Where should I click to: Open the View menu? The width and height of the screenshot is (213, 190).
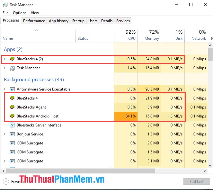click(x=35, y=13)
